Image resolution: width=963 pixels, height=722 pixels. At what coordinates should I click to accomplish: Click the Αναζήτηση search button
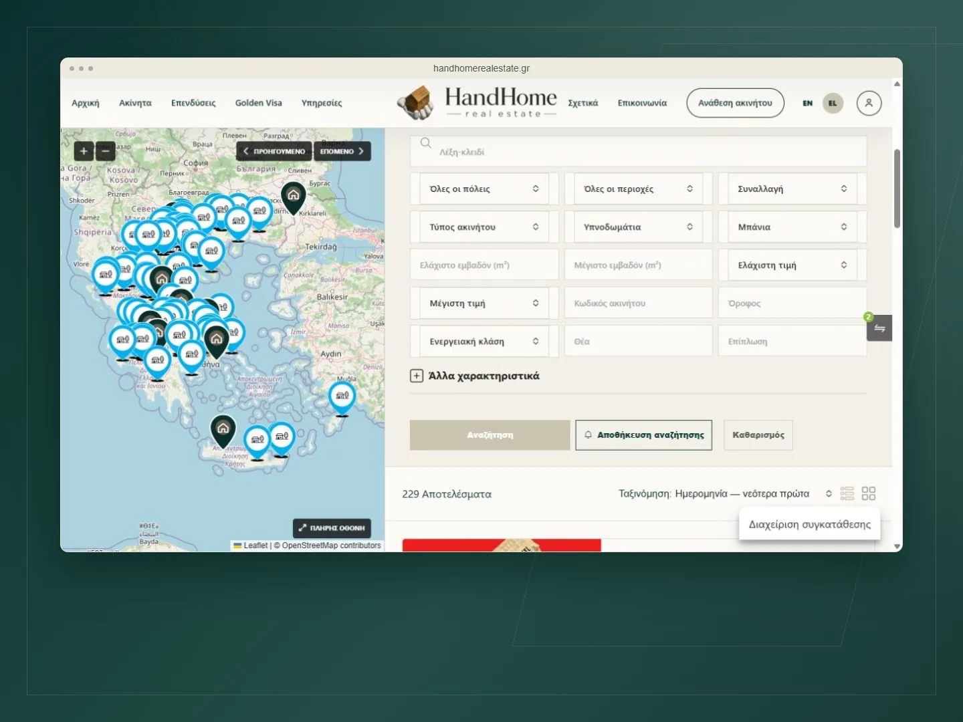(490, 435)
